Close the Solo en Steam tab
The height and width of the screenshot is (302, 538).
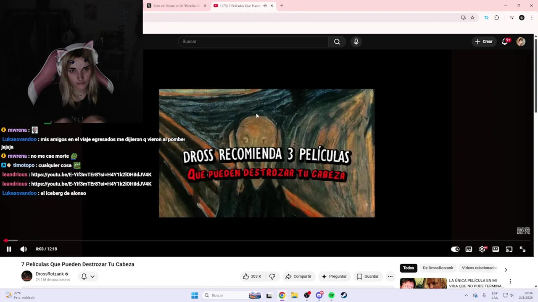pyautogui.click(x=205, y=6)
